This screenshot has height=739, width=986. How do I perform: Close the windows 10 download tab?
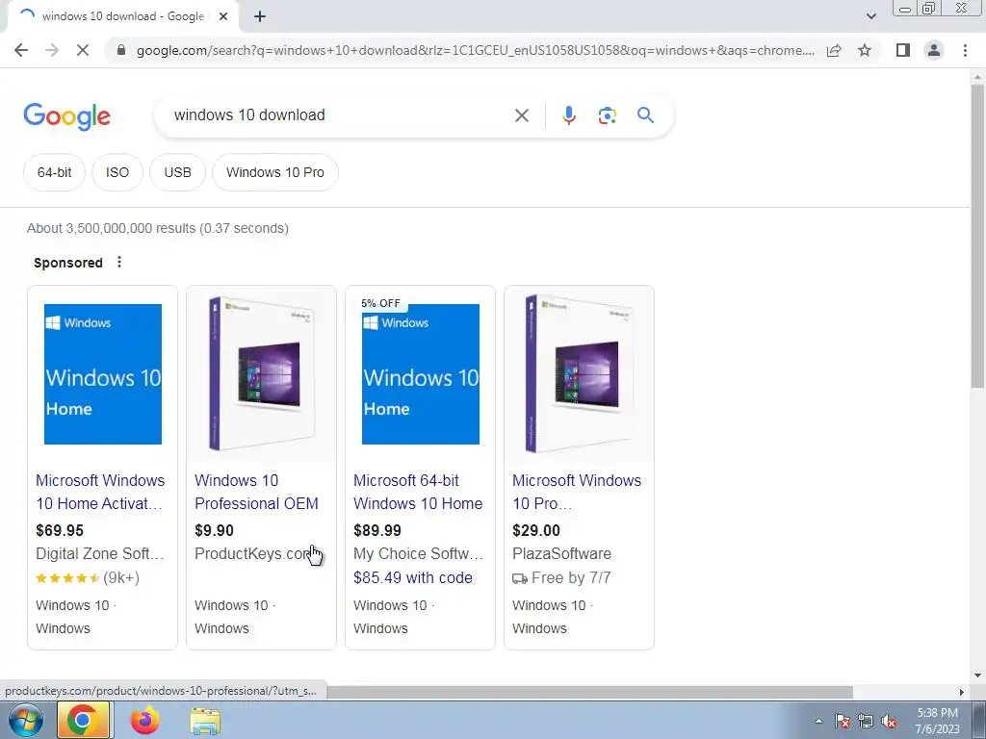click(x=223, y=16)
